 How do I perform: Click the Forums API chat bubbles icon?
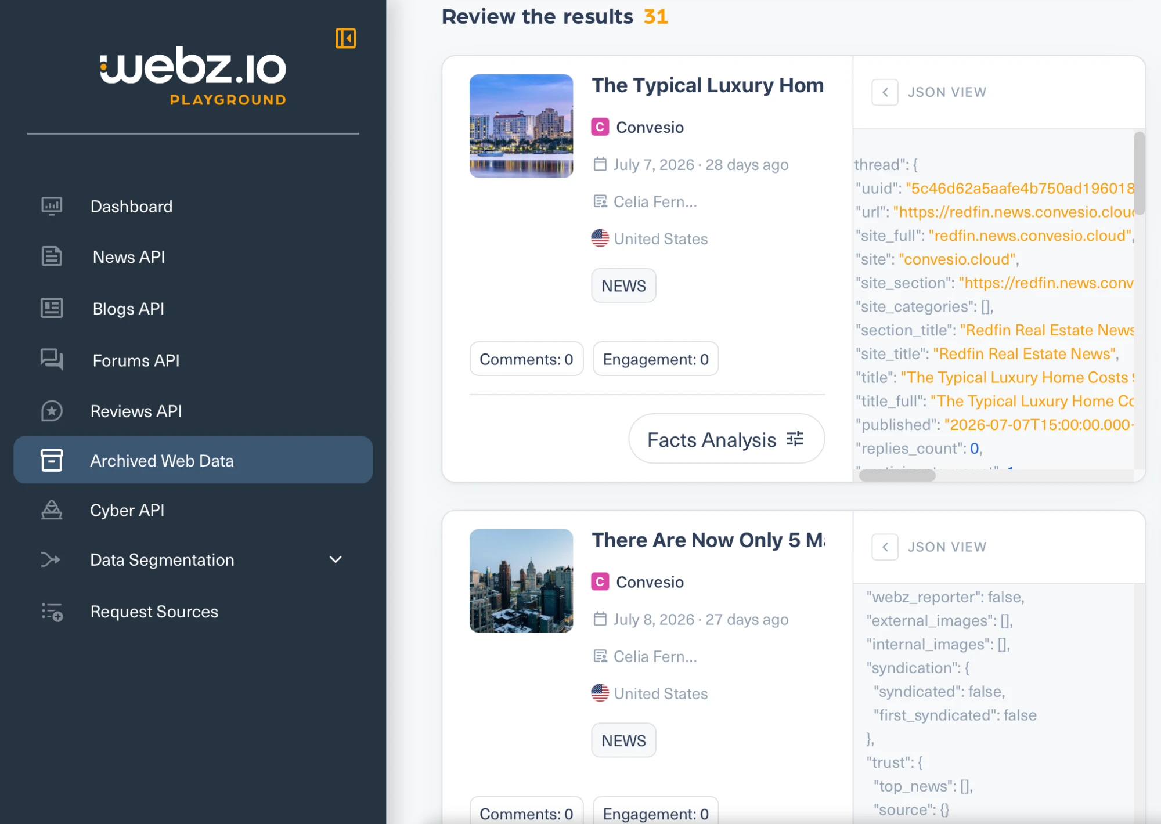pyautogui.click(x=52, y=360)
